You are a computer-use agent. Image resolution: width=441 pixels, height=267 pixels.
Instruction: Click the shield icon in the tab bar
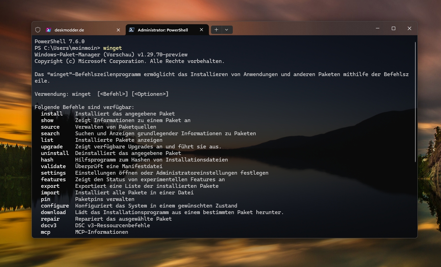point(38,30)
